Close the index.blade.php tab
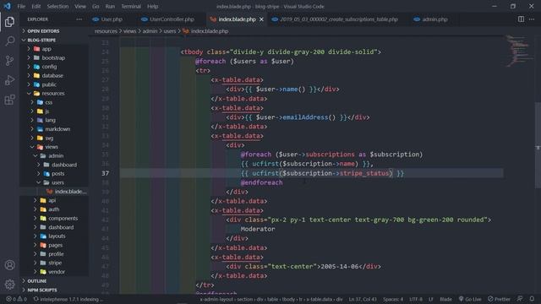 click(x=261, y=19)
